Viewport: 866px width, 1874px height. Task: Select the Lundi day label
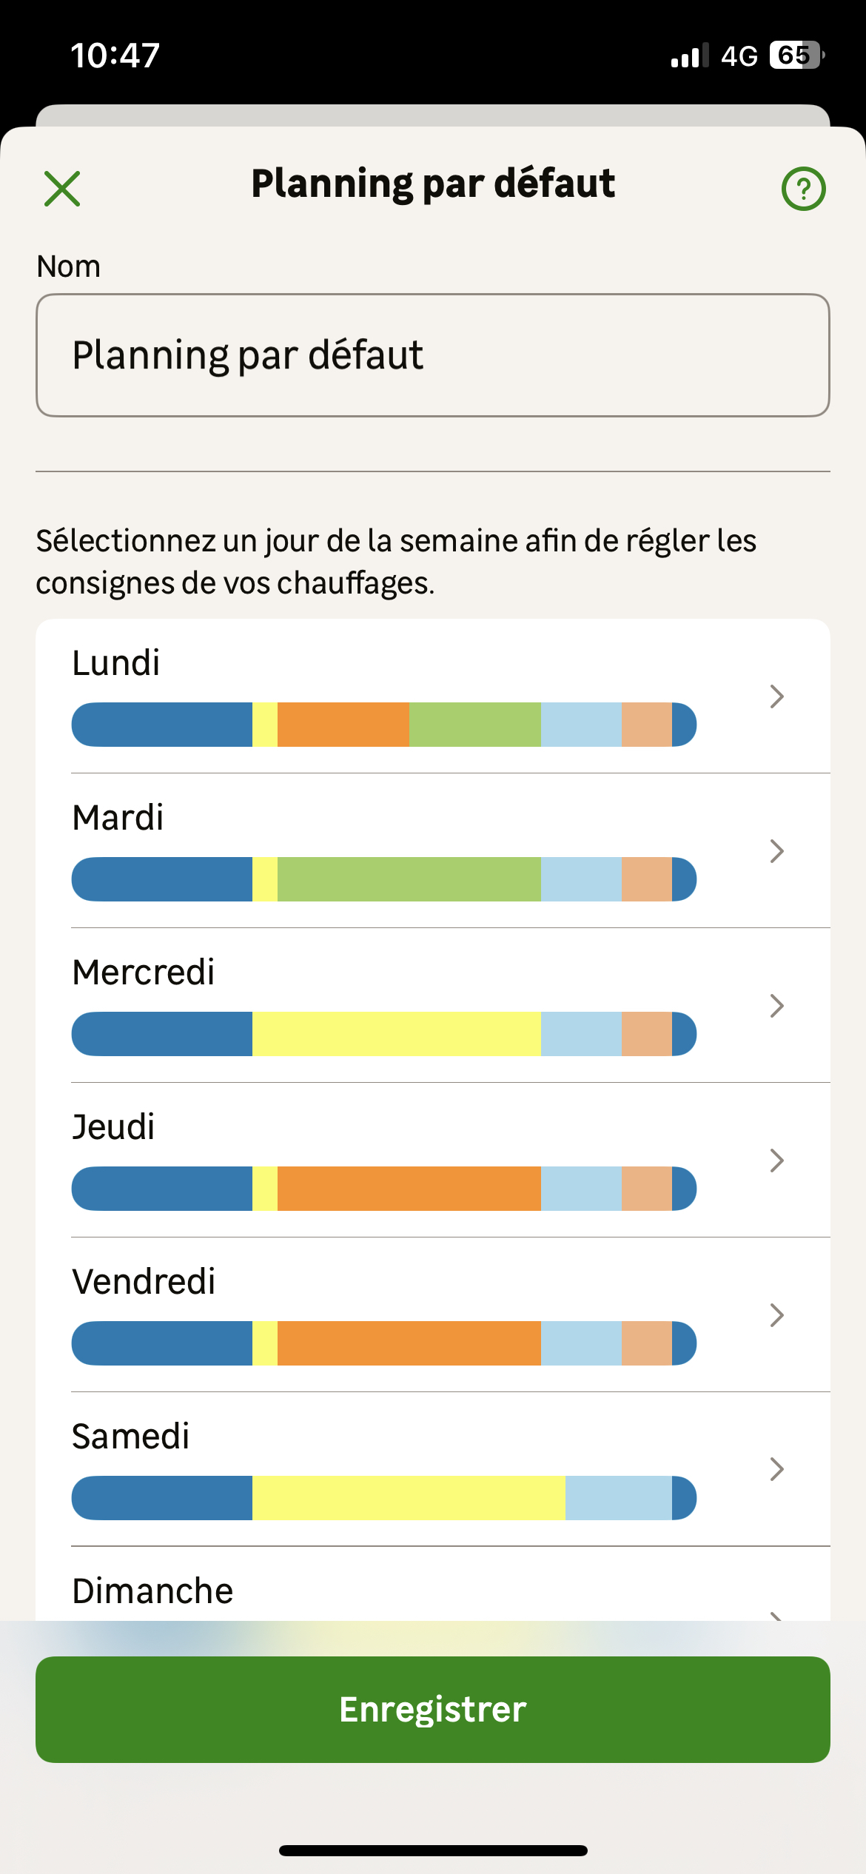(116, 663)
